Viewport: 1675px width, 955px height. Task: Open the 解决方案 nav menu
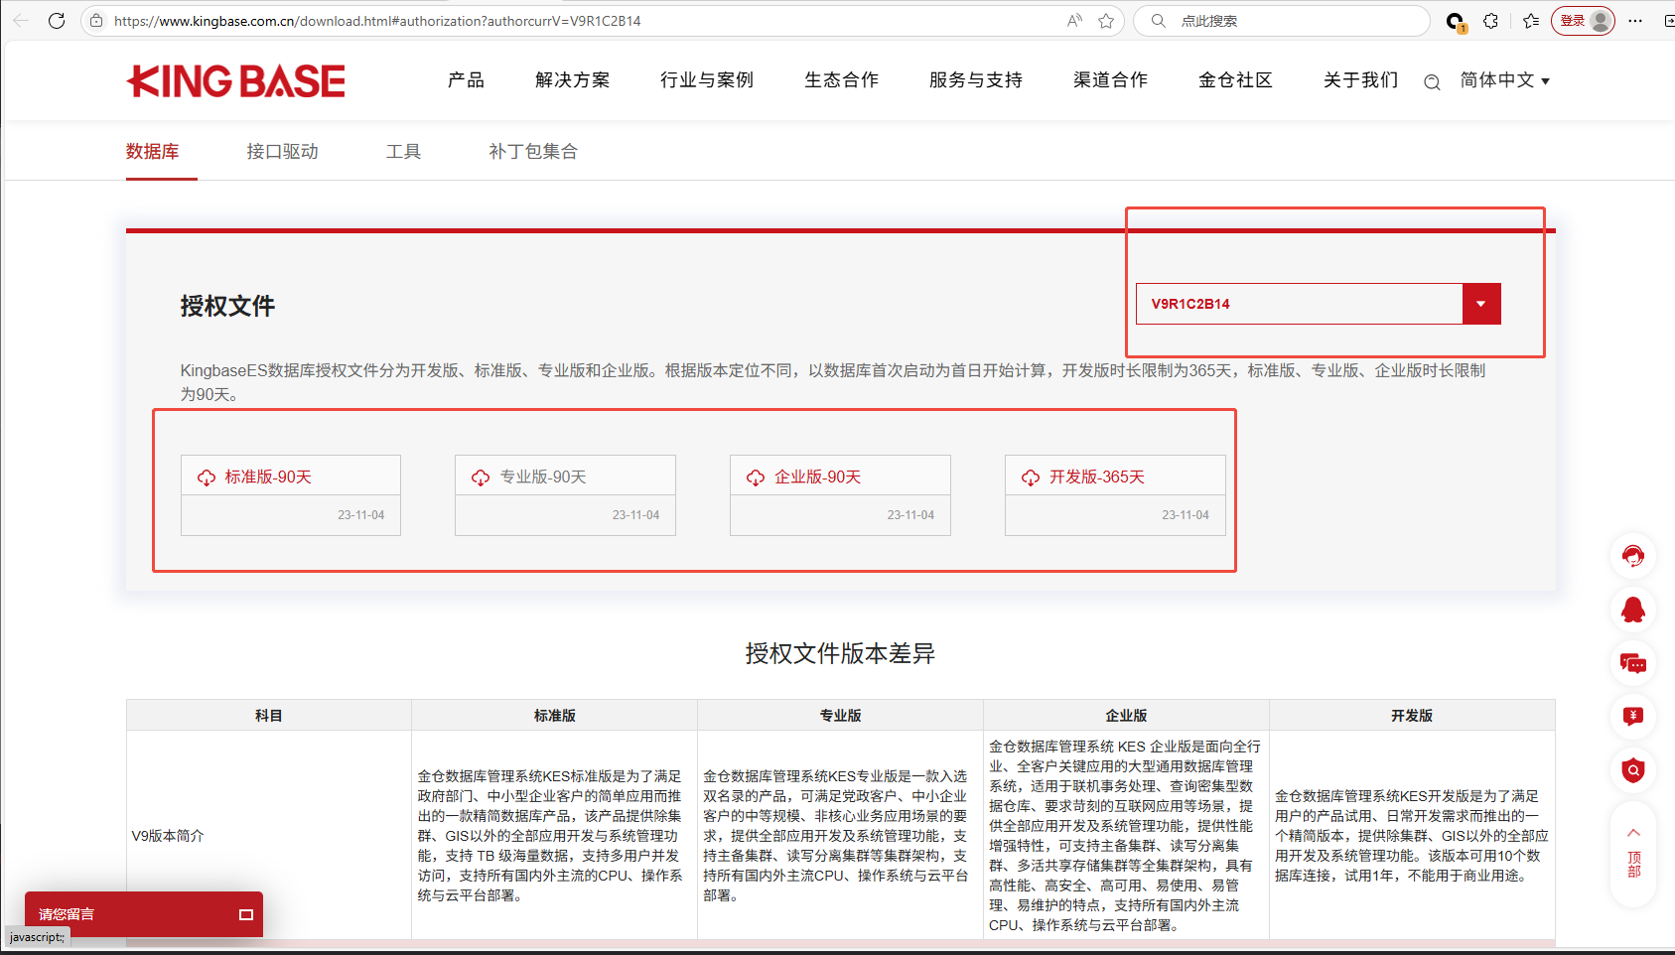click(x=573, y=80)
